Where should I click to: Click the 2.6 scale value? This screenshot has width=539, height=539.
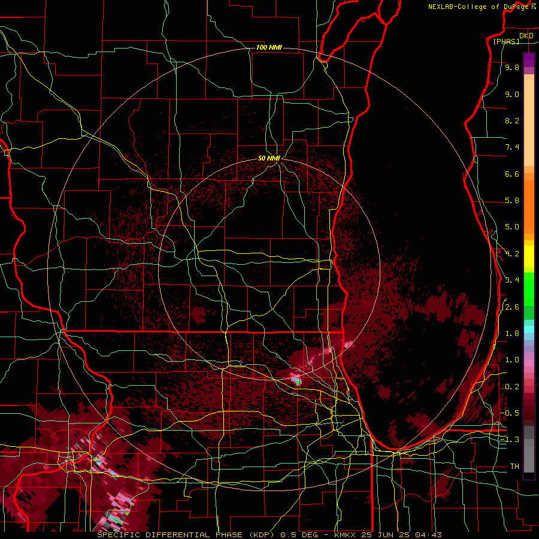click(x=512, y=307)
